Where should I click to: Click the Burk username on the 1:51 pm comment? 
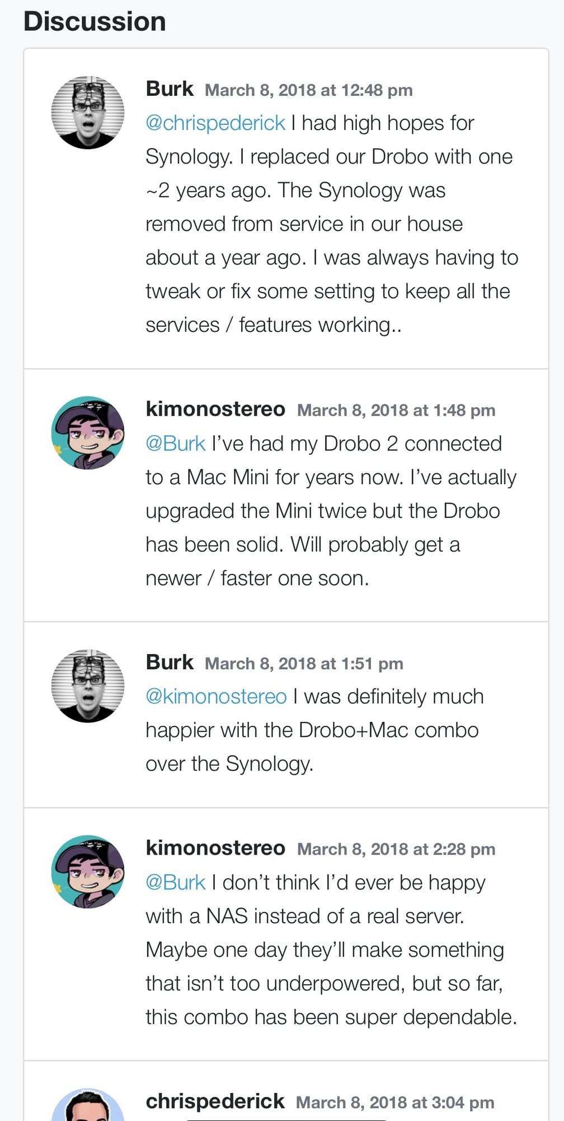click(168, 663)
